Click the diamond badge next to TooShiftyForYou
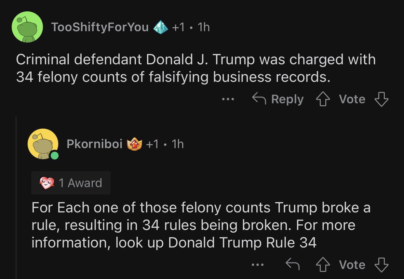 [x=160, y=27]
